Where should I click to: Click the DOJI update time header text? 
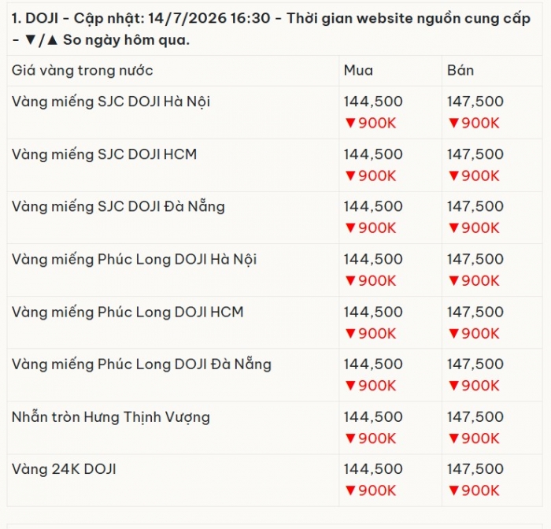(271, 29)
